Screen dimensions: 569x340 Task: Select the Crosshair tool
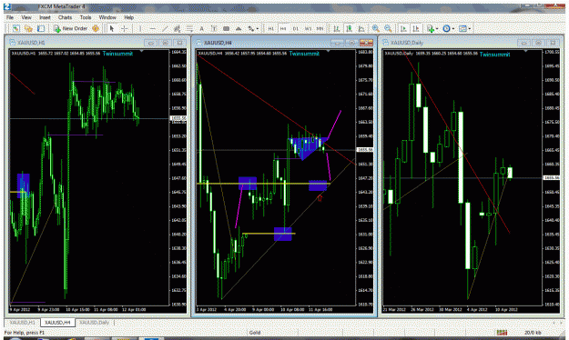click(x=124, y=28)
